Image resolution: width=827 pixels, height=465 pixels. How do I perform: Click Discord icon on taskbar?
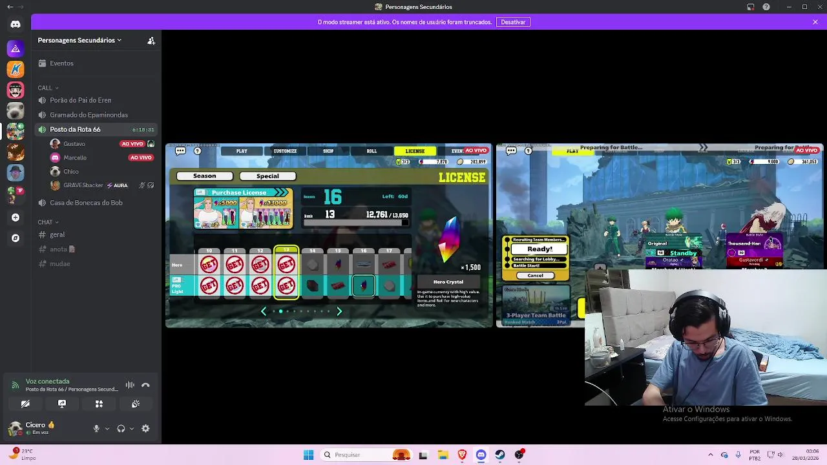point(481,455)
